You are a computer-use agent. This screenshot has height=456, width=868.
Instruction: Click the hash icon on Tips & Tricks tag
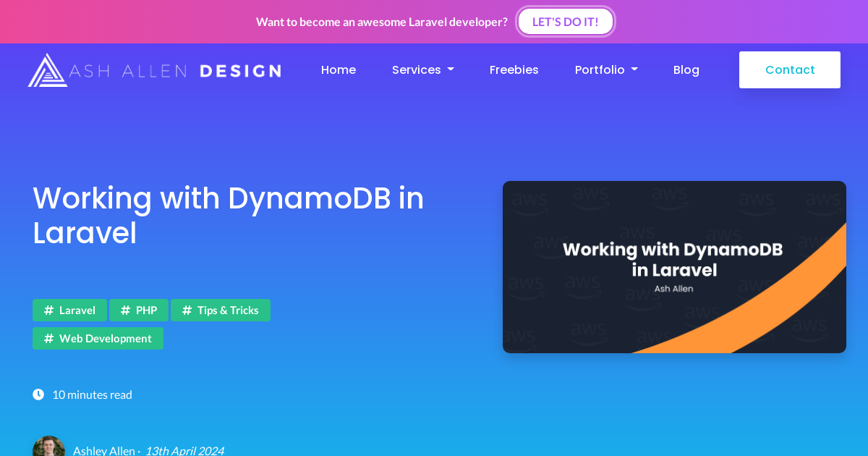(187, 311)
